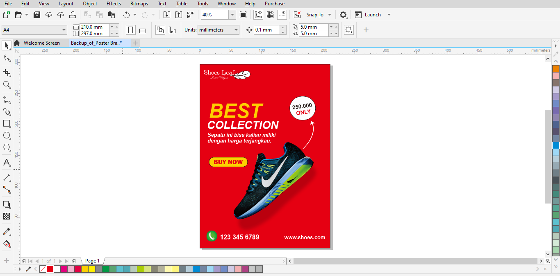Open the Snap To options
Image resolution: width=560 pixels, height=276 pixels.
(318, 14)
